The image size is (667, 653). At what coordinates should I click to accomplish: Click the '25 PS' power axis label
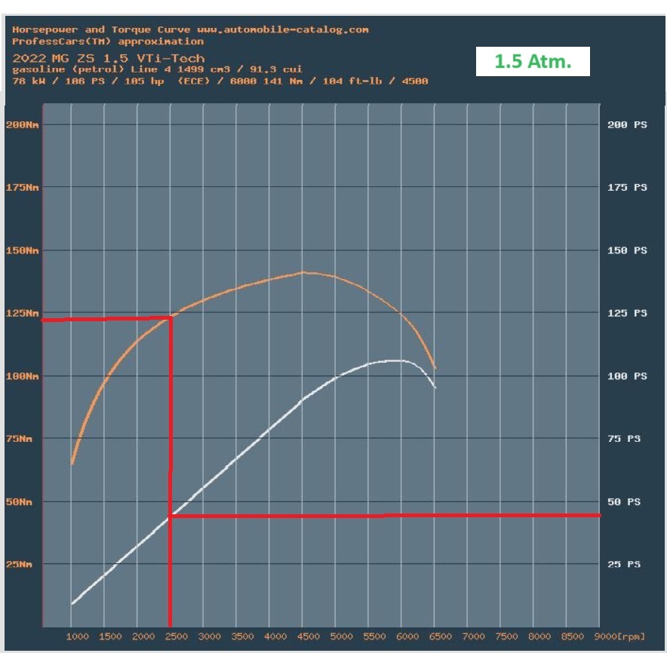tap(624, 564)
